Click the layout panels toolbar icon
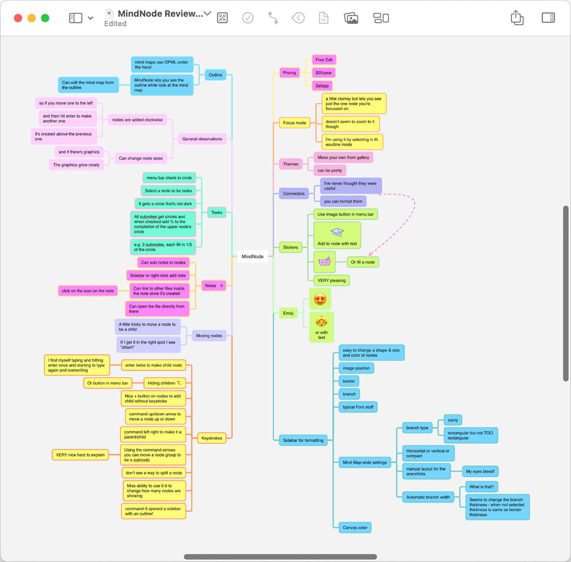Image resolution: width=571 pixels, height=562 pixels. (x=381, y=18)
